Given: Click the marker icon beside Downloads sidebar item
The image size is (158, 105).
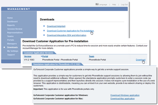Looking at the screenshot, I should pyautogui.click(x=4, y=47).
